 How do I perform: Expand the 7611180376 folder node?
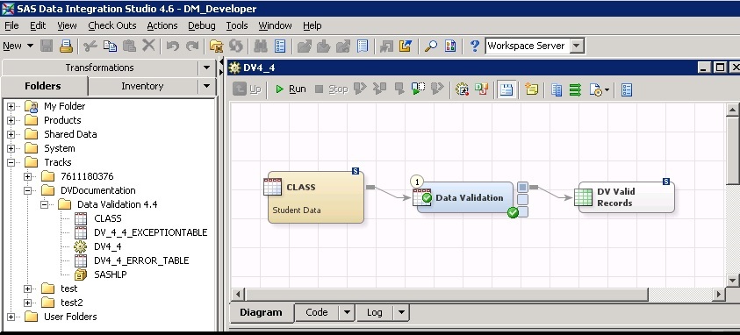click(28, 176)
